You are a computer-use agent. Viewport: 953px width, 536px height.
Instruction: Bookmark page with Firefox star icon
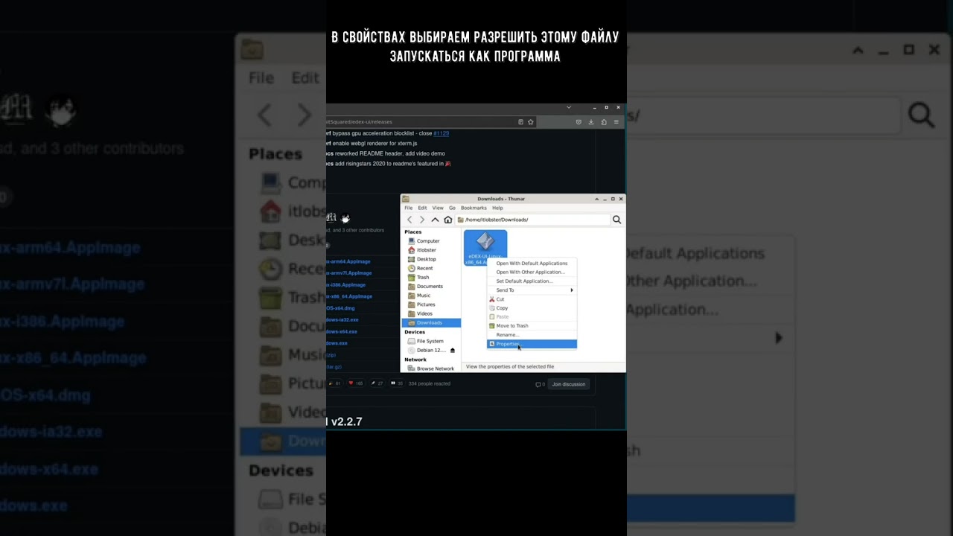pos(531,122)
